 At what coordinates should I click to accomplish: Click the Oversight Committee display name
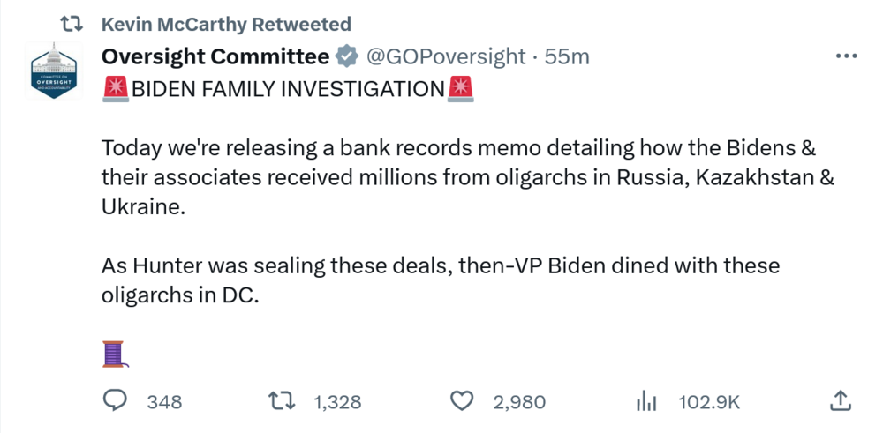coord(215,57)
